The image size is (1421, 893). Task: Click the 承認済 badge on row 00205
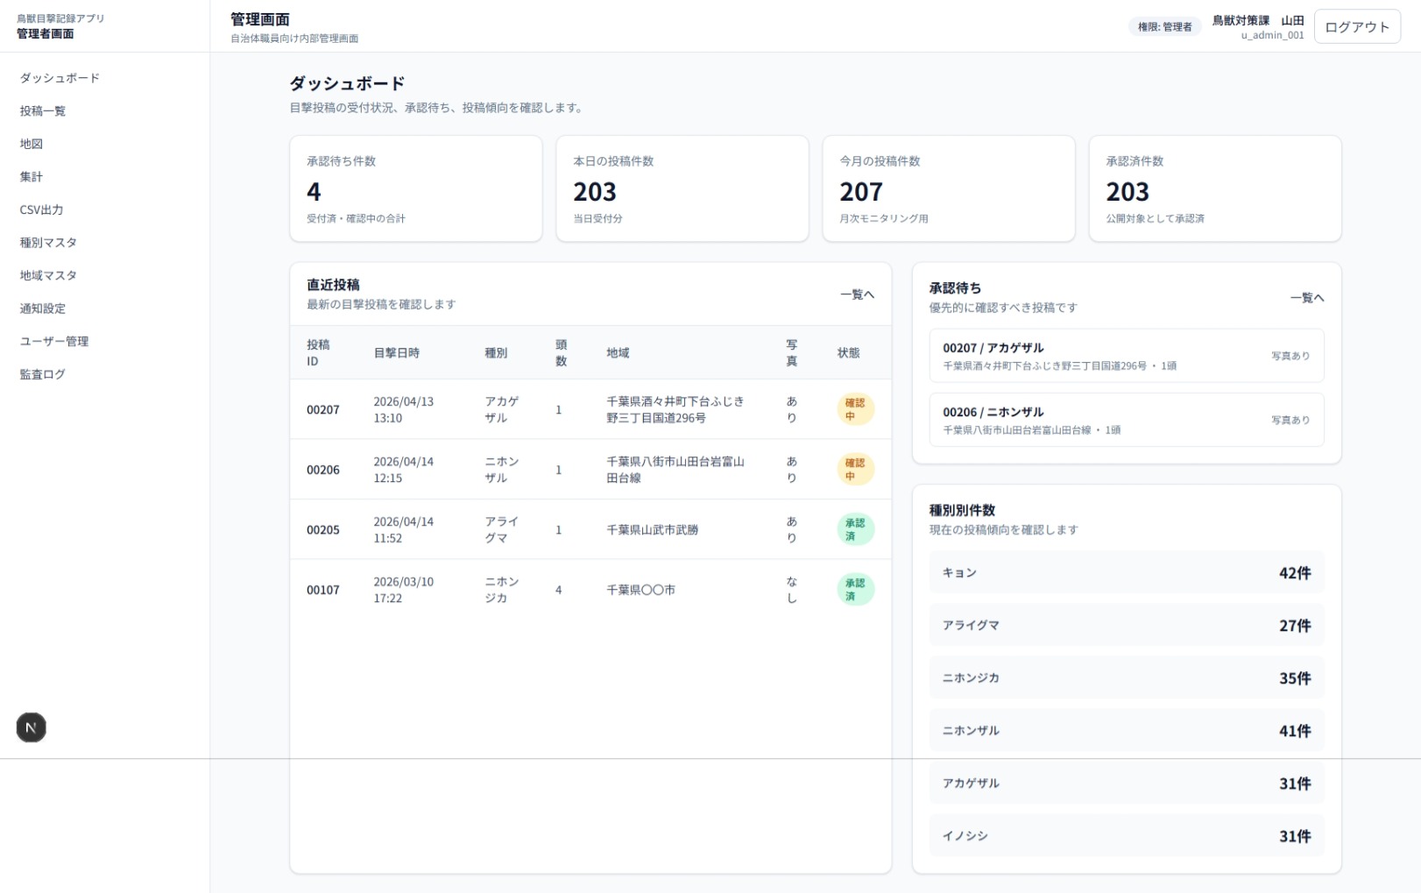(x=854, y=529)
